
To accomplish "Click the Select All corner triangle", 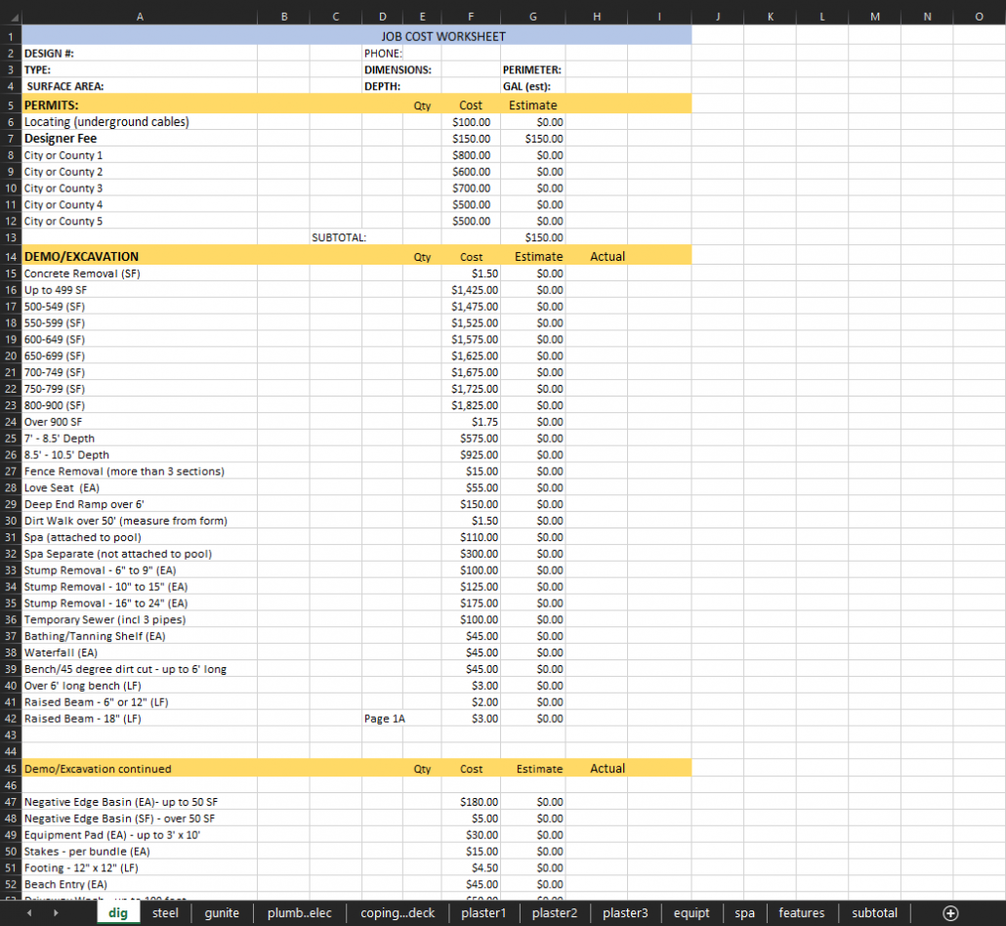I will click(11, 17).
